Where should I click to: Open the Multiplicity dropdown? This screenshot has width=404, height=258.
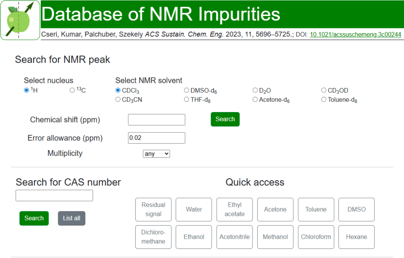[x=156, y=154]
